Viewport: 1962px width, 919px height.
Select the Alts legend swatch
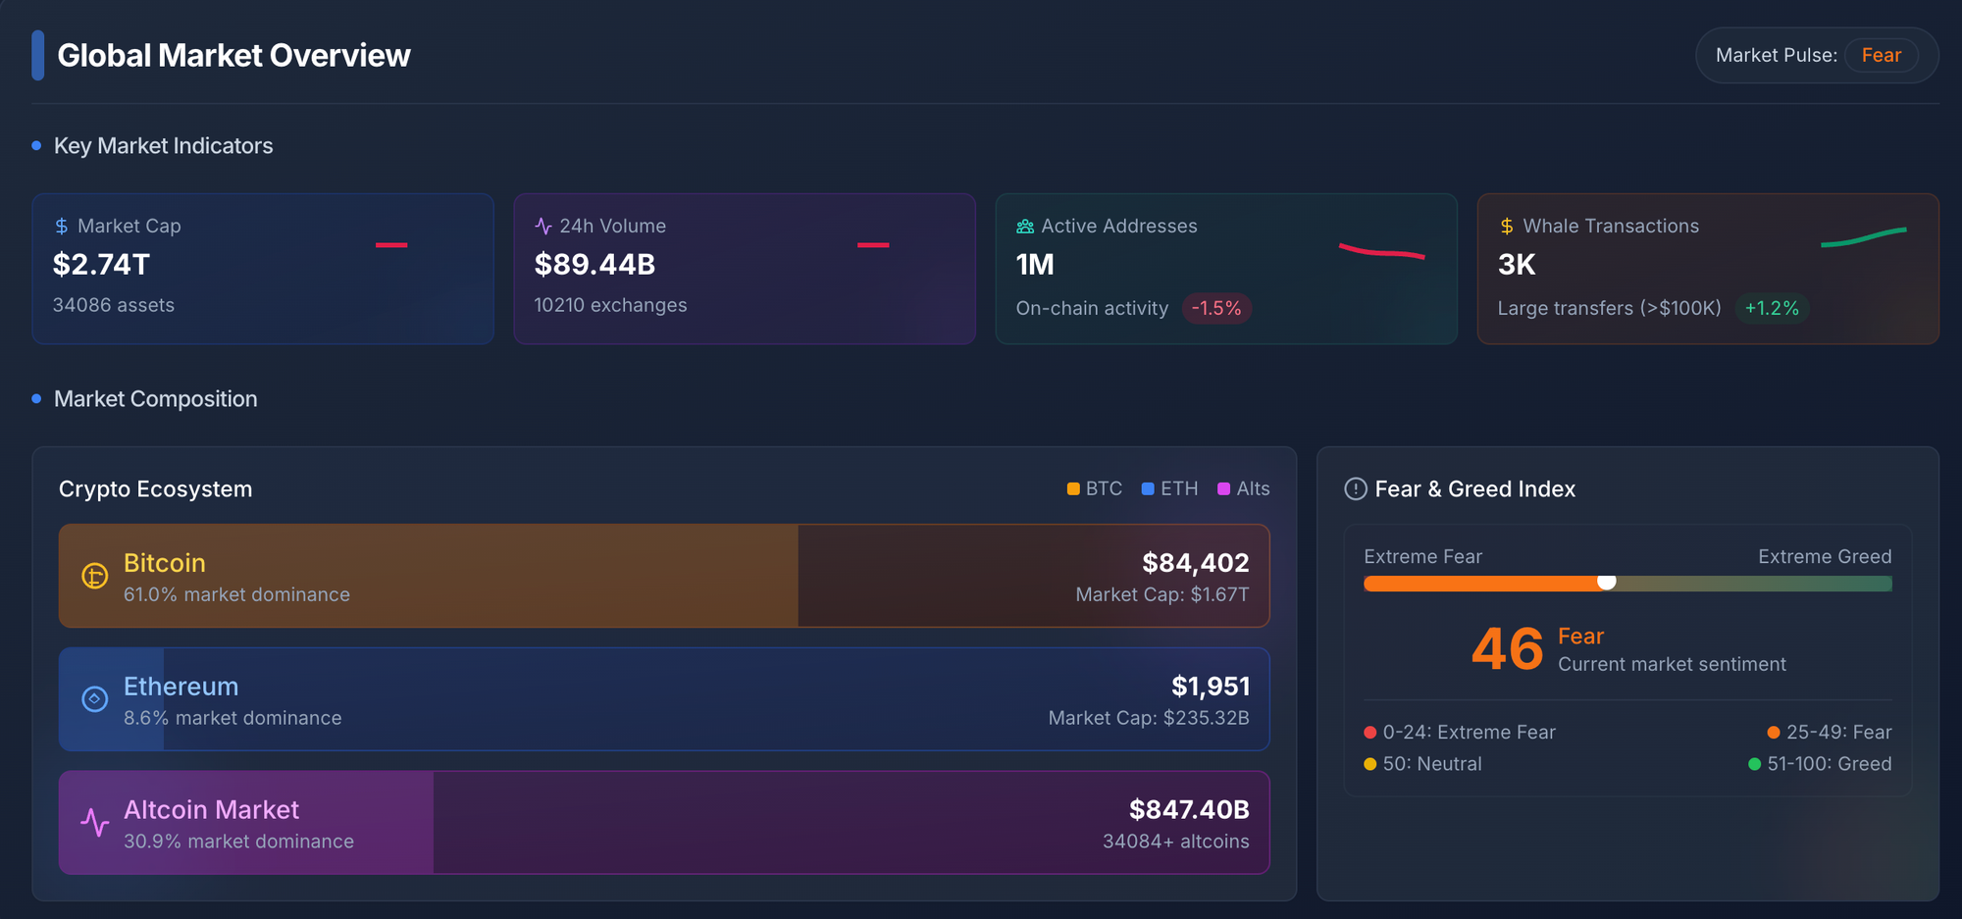point(1223,488)
